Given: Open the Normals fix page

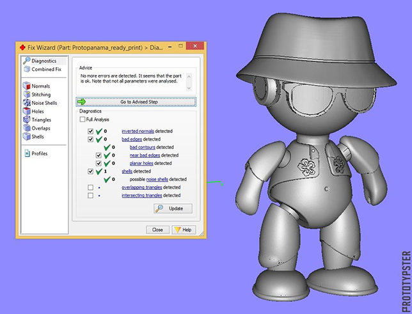Looking at the screenshot, I should click(40, 86).
